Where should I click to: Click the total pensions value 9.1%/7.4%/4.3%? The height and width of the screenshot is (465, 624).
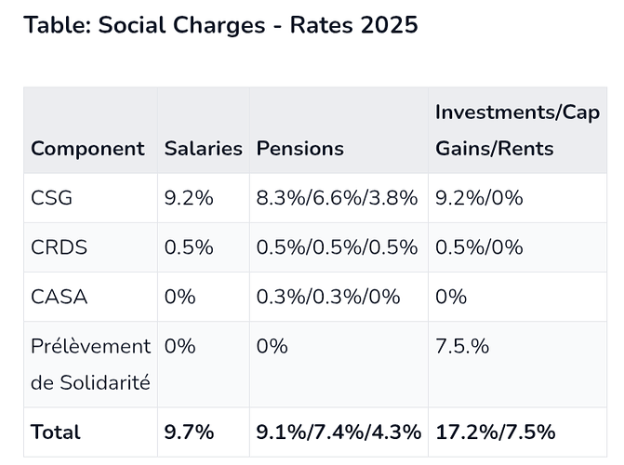339,432
